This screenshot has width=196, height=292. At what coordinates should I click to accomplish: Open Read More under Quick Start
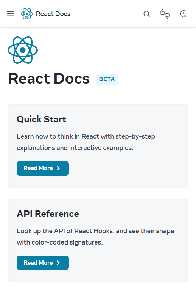(43, 168)
